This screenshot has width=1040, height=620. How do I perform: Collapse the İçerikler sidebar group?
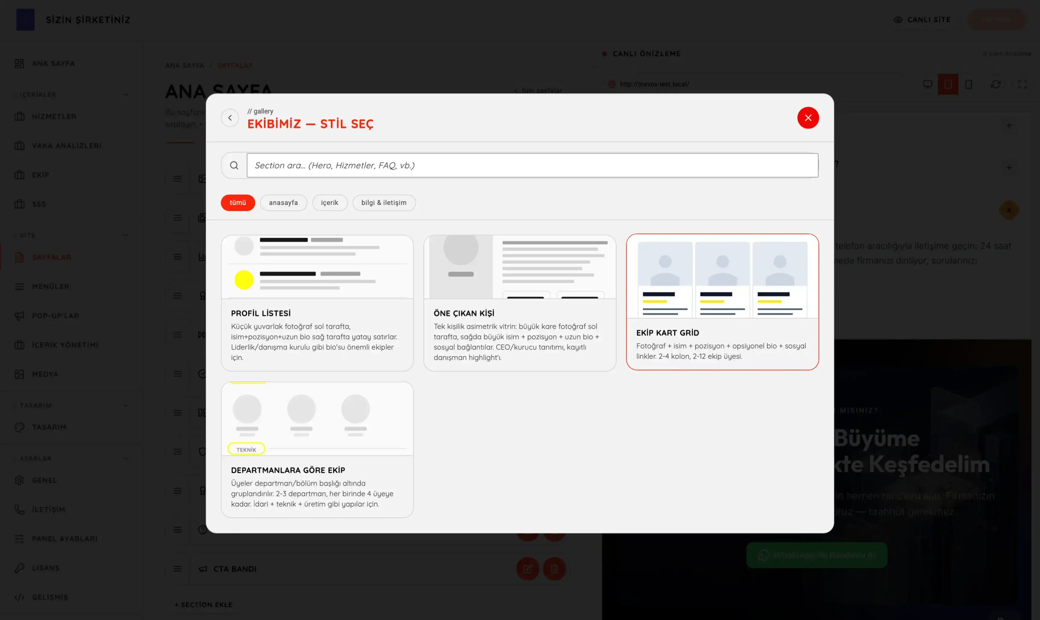(125, 95)
